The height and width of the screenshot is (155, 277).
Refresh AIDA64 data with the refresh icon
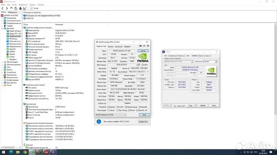[16, 8]
